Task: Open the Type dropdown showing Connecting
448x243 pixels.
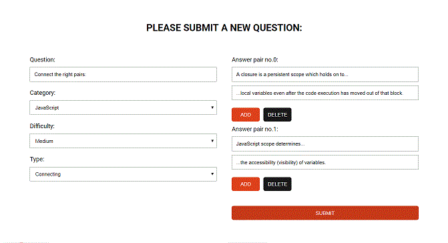Action: pos(123,174)
